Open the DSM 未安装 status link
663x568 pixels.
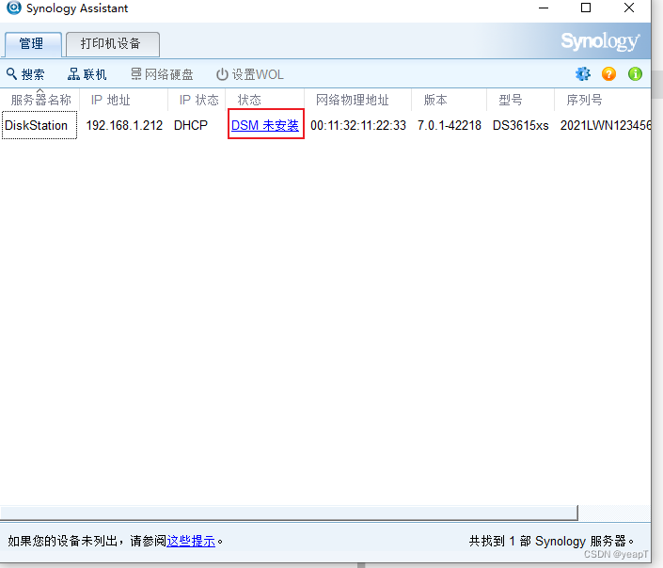[265, 125]
